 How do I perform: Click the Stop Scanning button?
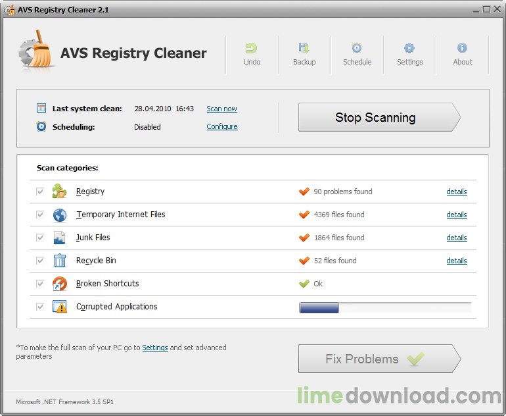(x=379, y=117)
